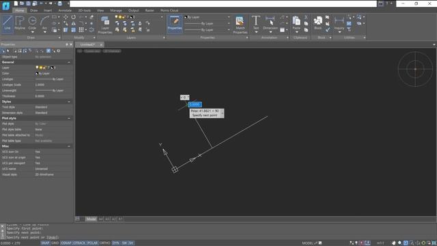Toggle MODEL space button in status bar
This screenshot has width=437, height=246.
tap(307, 243)
